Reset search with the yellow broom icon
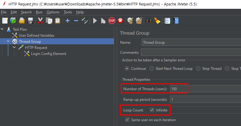Viewport: 241px width, 126px height. (158, 21)
